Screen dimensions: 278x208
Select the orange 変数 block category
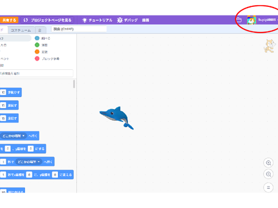coord(41,52)
